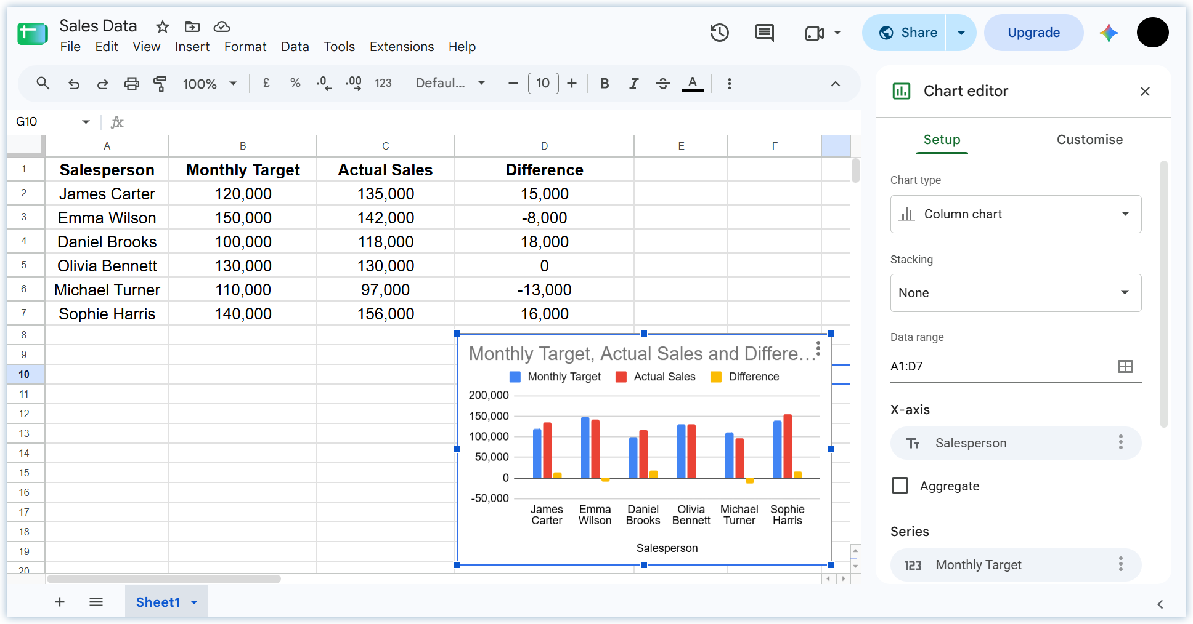This screenshot has height=624, width=1193.
Task: Open the name box dropdown arrow
Action: pos(86,122)
